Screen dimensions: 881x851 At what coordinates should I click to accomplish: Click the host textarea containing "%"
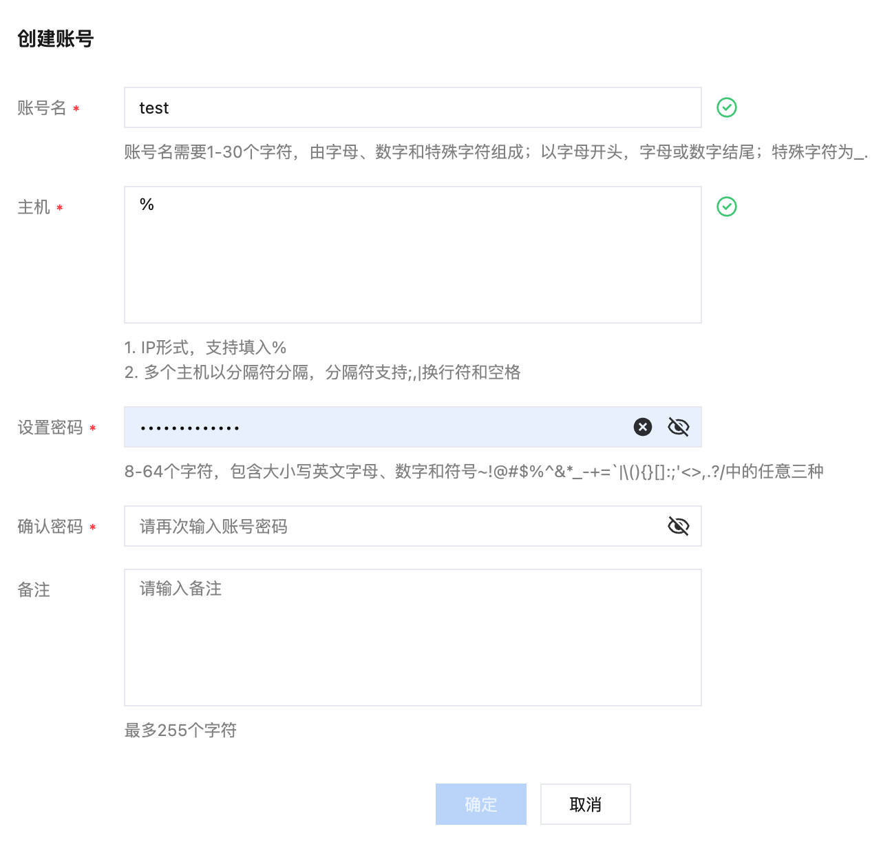pos(412,255)
